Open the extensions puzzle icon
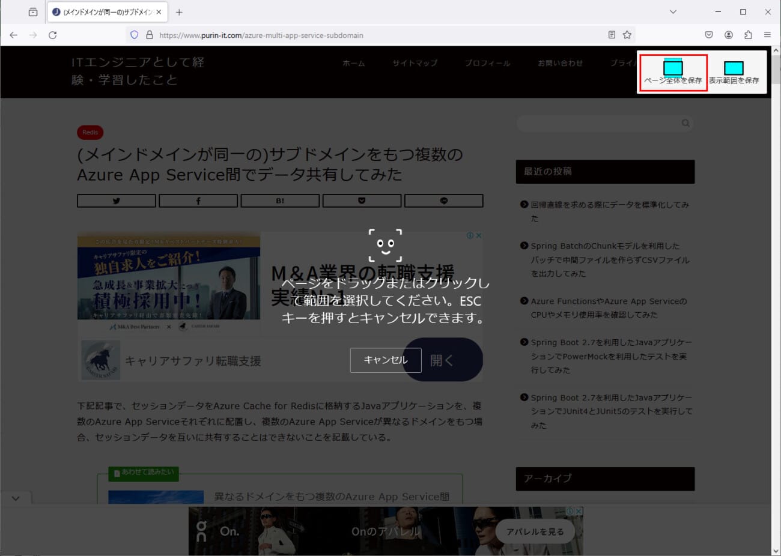Image resolution: width=781 pixels, height=556 pixels. coord(748,35)
